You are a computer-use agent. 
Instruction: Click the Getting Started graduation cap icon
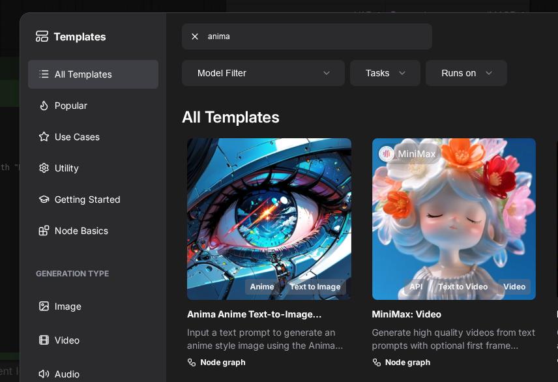(44, 199)
